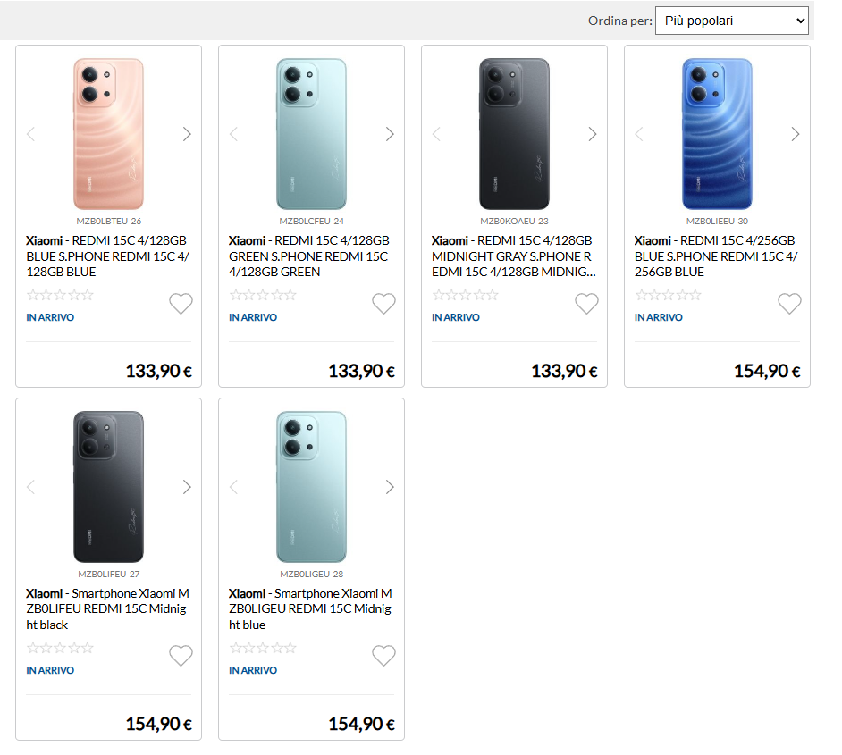Viewport: 842px width, 755px height.
Task: Open the Redmi 15C 4/256GB Blue product link
Action: (x=715, y=256)
